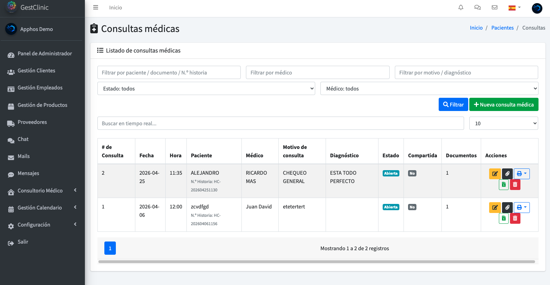Focus the Buscar en tiempo real field
The width and height of the screenshot is (550, 285).
click(x=281, y=123)
